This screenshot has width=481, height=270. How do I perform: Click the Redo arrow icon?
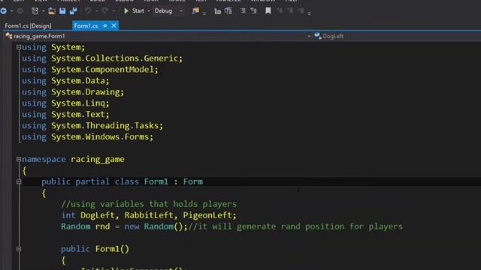point(105,11)
